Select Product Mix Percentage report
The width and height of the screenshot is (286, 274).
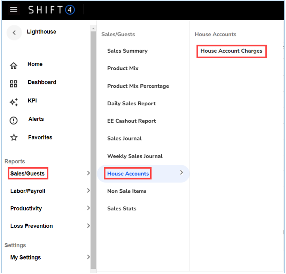138,86
